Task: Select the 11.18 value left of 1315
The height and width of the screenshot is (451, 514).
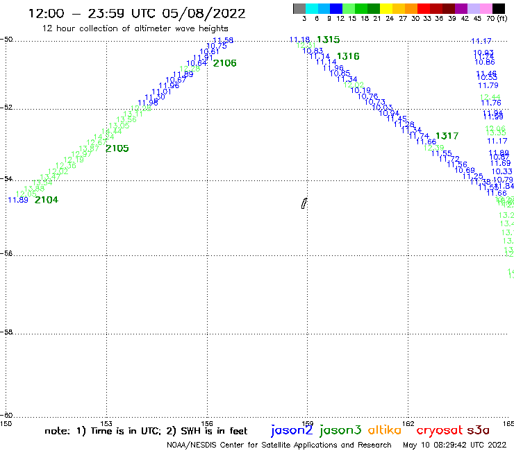Action: tap(299, 40)
